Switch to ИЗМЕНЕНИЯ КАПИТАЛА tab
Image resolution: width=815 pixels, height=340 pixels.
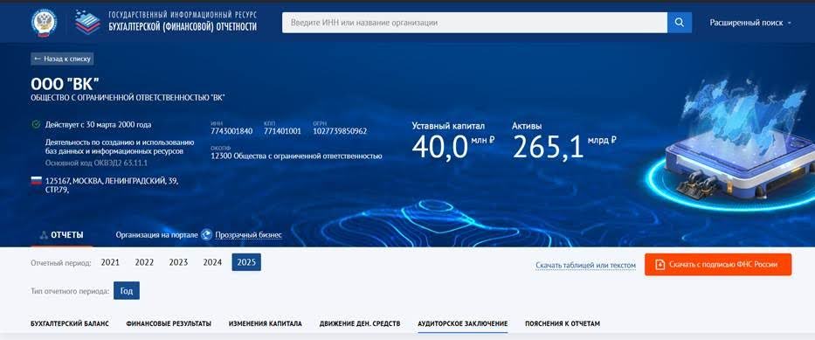coord(265,324)
